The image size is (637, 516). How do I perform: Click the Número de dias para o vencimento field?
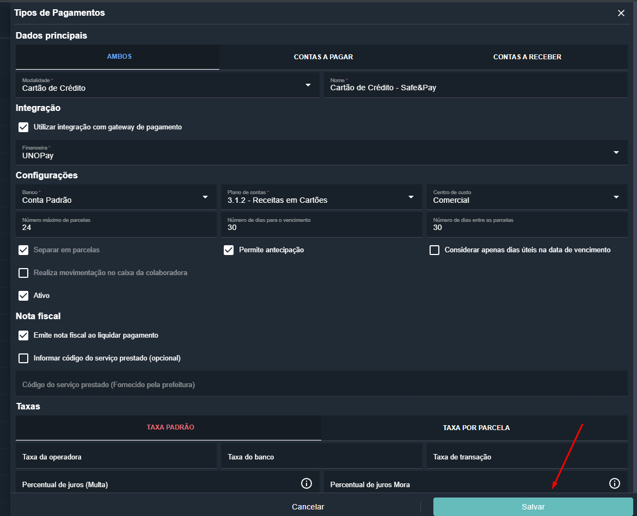click(x=321, y=225)
